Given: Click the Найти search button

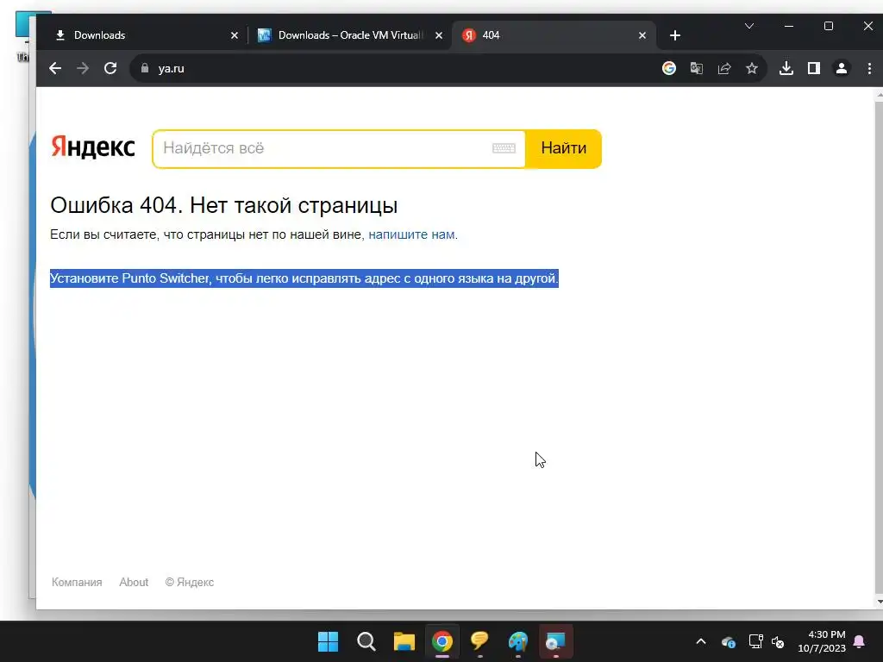Looking at the screenshot, I should (563, 148).
